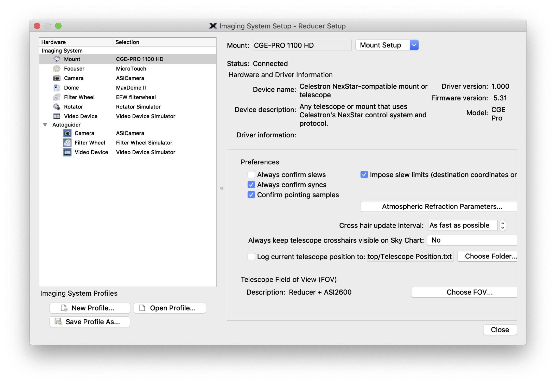This screenshot has width=556, height=384.
Task: Select the Focuser row label
Action: point(74,69)
